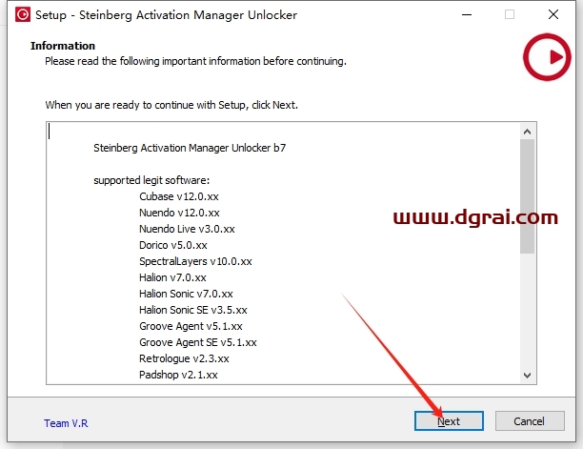Click the Cancel button
The image size is (583, 449).
[530, 420]
